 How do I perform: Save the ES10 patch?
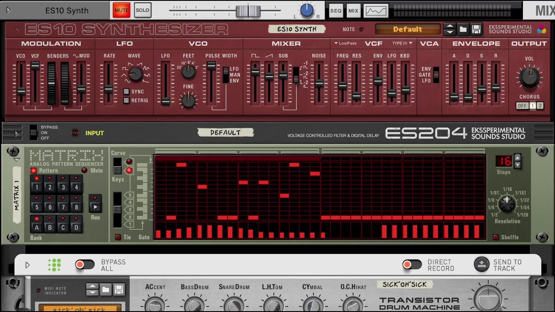pos(476,29)
